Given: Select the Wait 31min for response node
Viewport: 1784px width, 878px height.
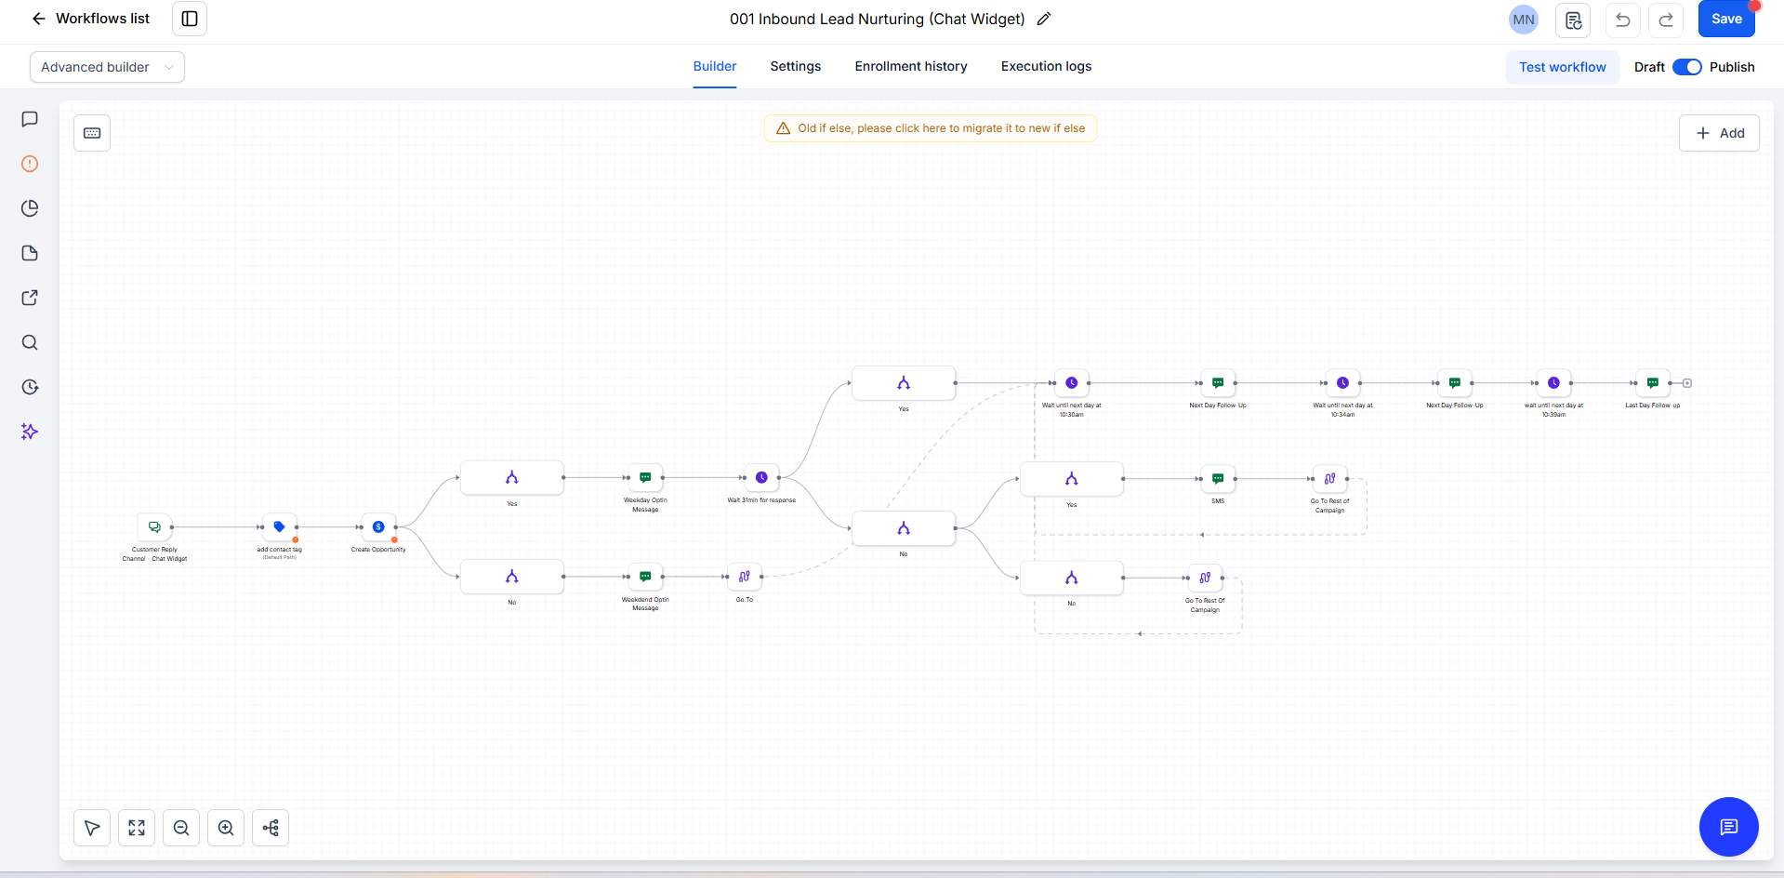Looking at the screenshot, I should [761, 477].
